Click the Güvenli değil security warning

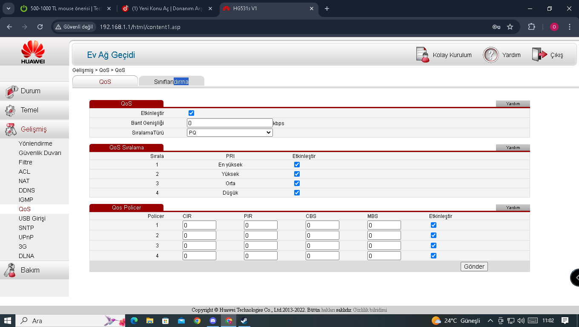tap(74, 27)
